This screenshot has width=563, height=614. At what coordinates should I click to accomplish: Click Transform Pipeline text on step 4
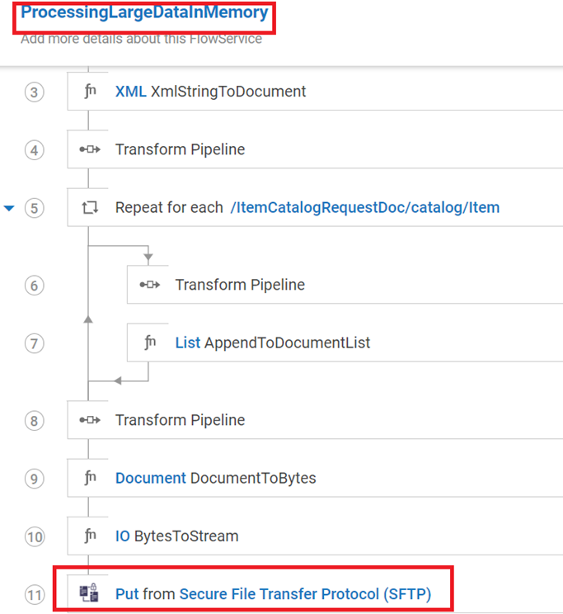pyautogui.click(x=180, y=149)
